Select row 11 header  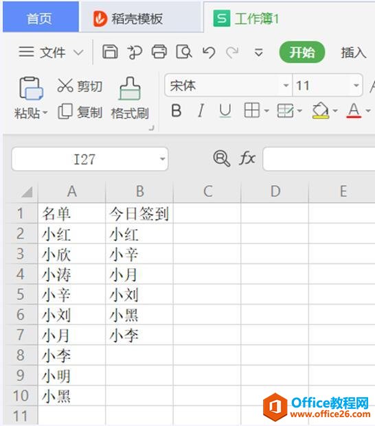(21, 416)
